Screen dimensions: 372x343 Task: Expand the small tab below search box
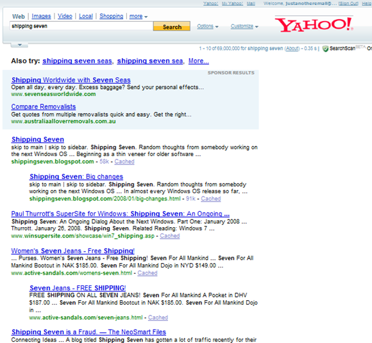tap(19, 45)
